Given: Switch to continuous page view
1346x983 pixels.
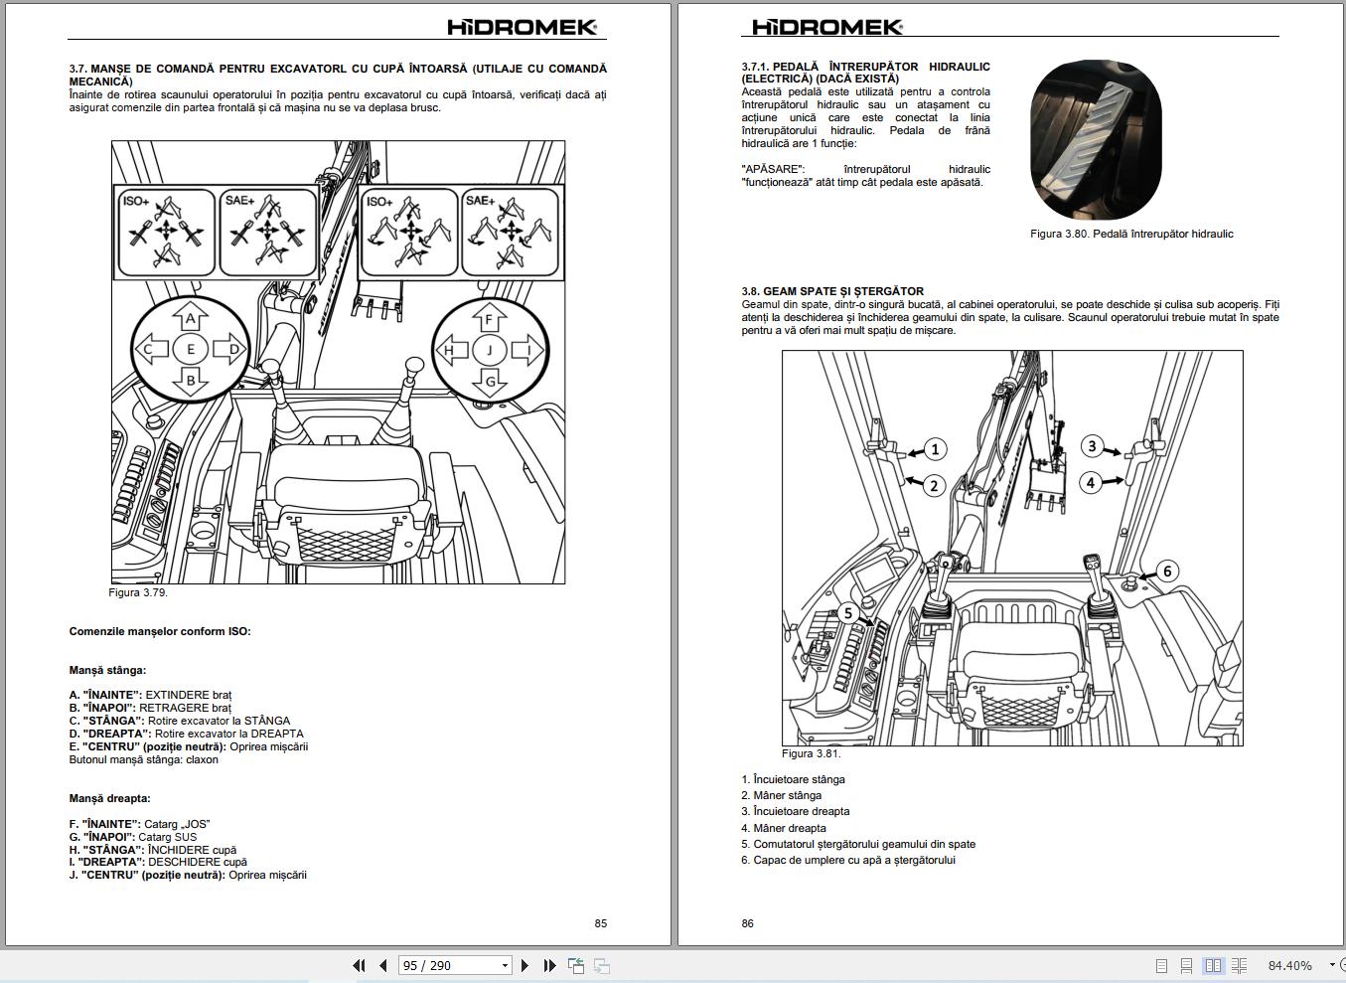Looking at the screenshot, I should (x=1187, y=965).
